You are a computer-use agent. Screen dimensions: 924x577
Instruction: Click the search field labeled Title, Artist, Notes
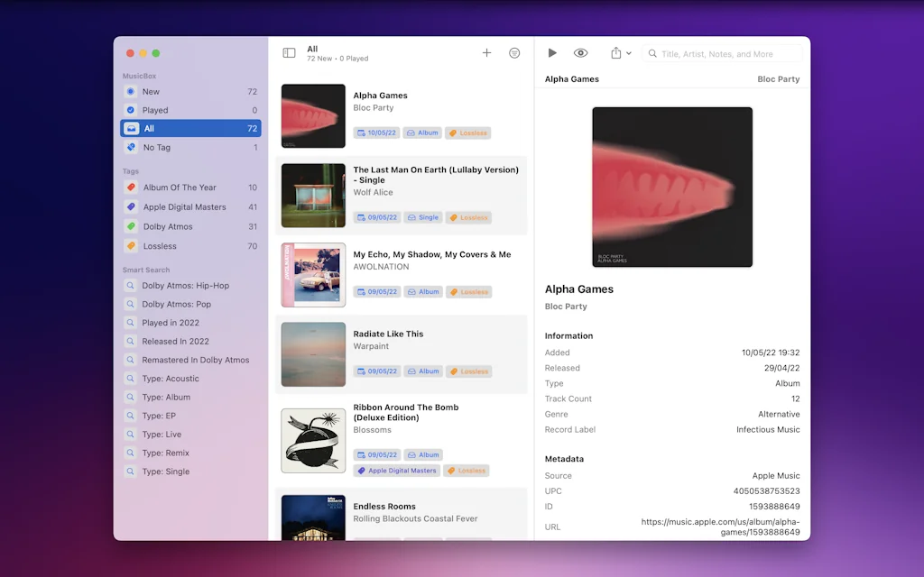click(722, 53)
